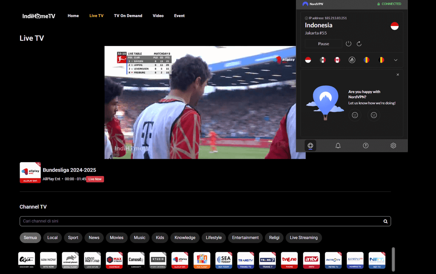Select the Entertainment category filter
The image size is (436, 274).
point(245,237)
